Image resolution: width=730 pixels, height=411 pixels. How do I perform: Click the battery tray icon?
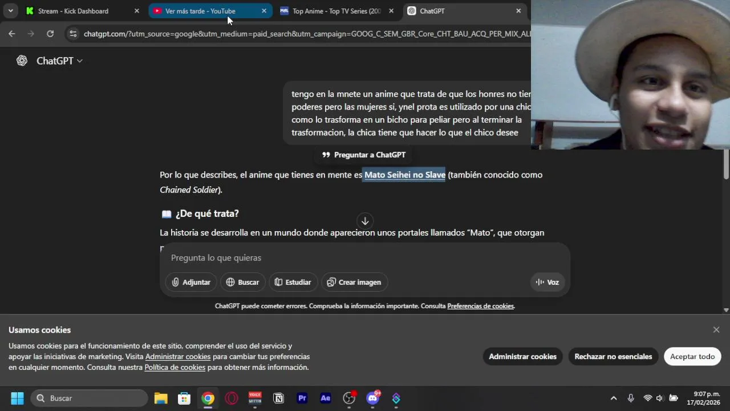[x=674, y=398]
